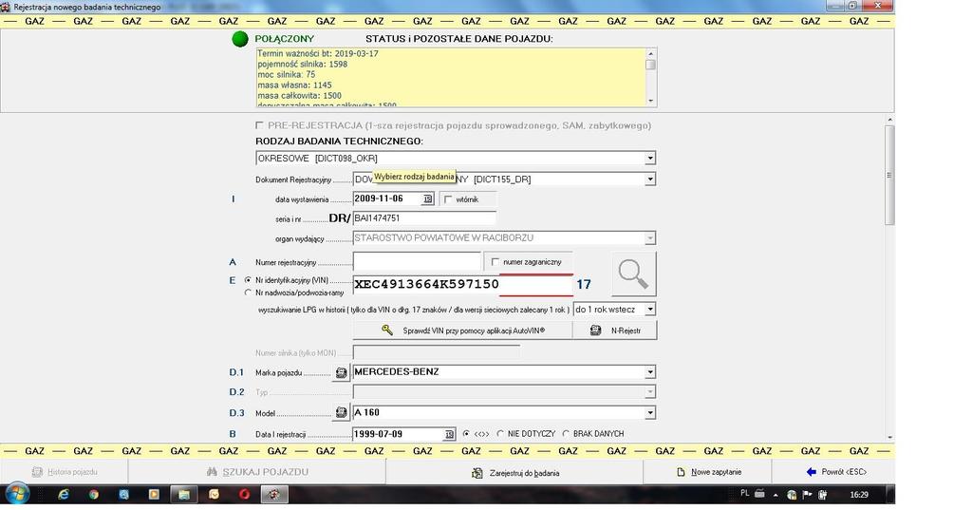Launch Opera browser from the taskbar
Image resolution: width=972 pixels, height=510 pixels.
pyautogui.click(x=244, y=495)
